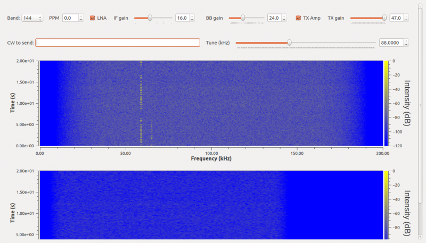The height and width of the screenshot is (243, 426).
Task: Disable the LNA checkbox
Action: (x=92, y=18)
